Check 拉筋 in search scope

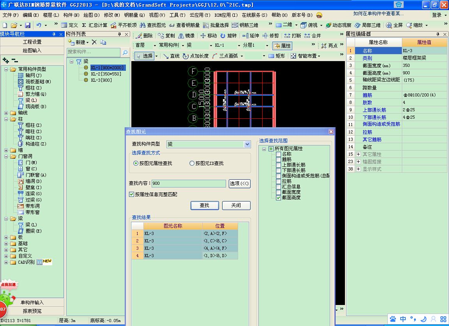coord(278,181)
